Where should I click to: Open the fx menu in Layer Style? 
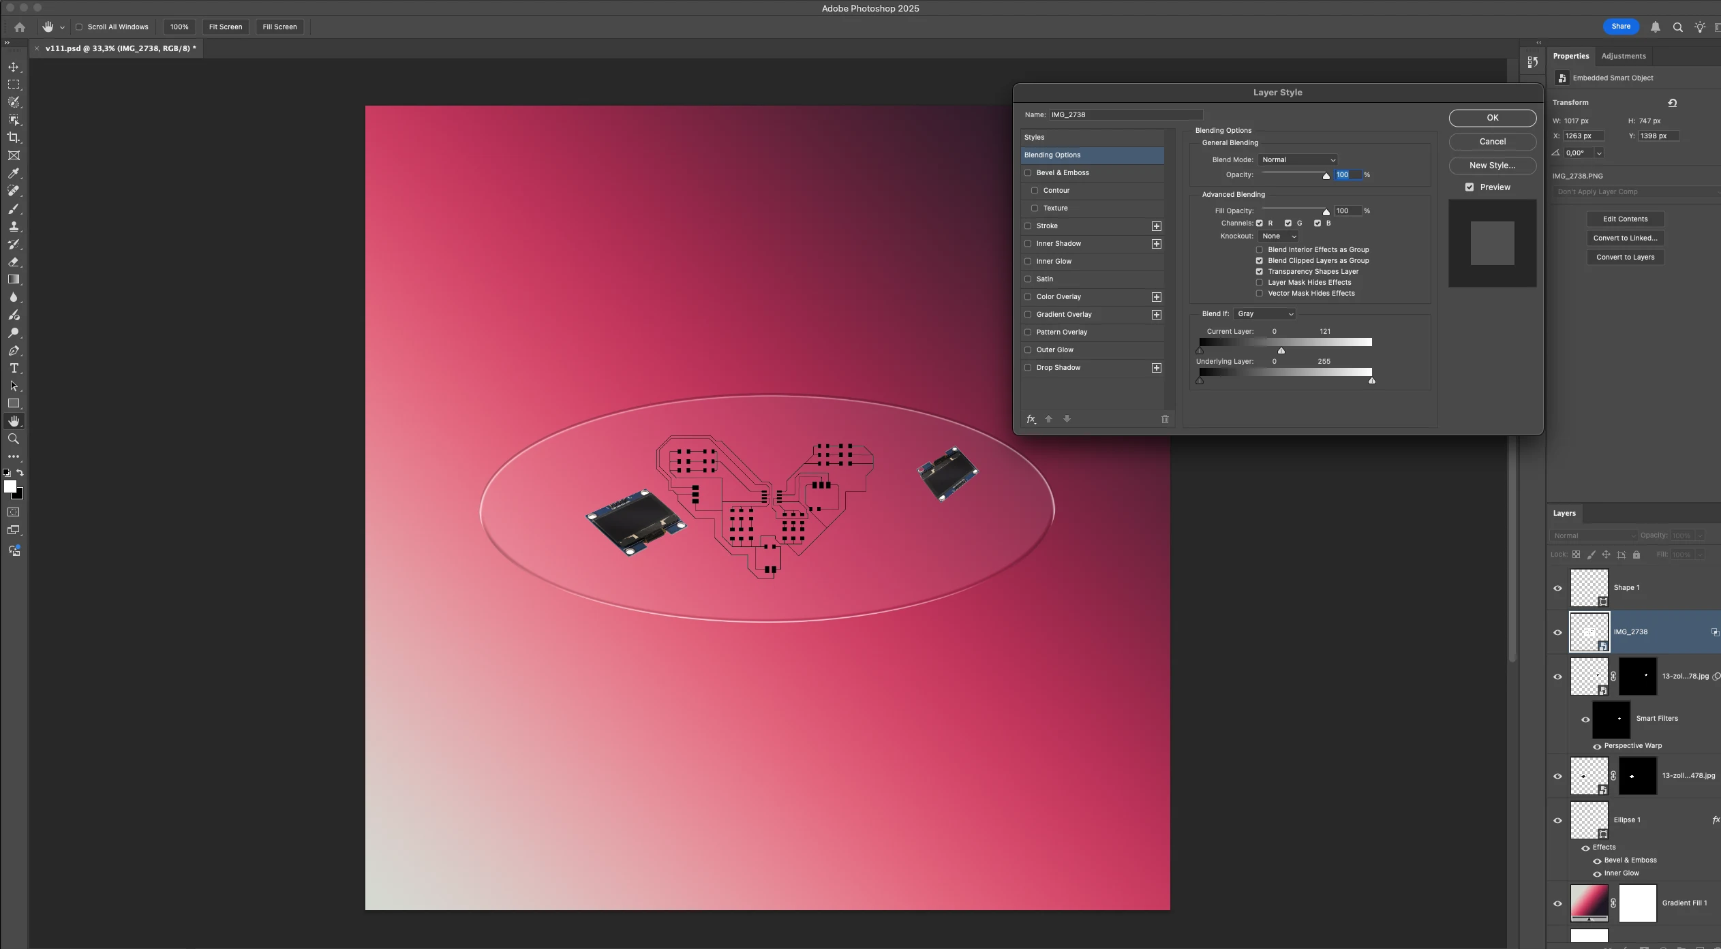[x=1031, y=419]
